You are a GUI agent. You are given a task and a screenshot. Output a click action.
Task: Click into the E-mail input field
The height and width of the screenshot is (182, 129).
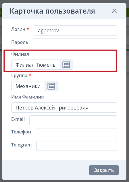tap(73, 120)
